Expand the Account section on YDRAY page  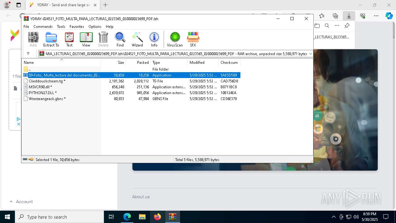21,202
